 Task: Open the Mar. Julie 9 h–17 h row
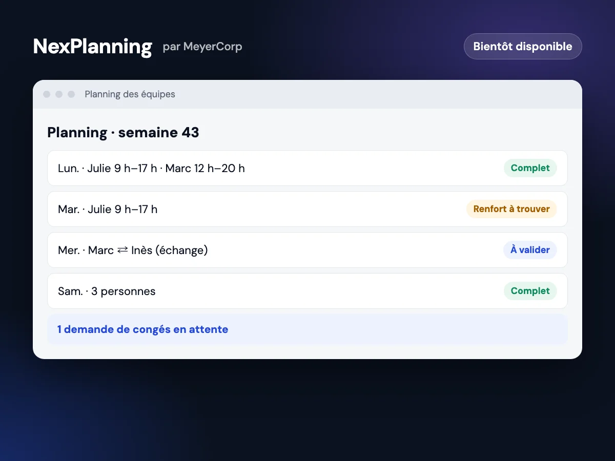coord(307,209)
